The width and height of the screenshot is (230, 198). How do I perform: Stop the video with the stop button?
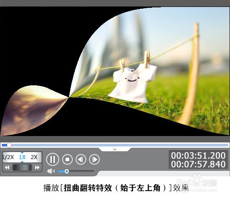pos(67,159)
